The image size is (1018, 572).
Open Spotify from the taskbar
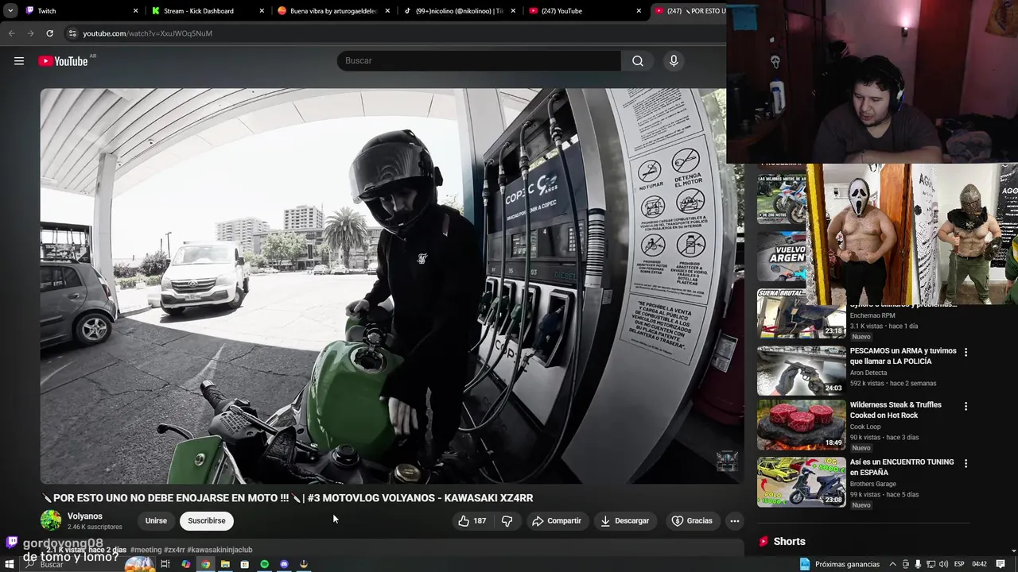pyautogui.click(x=265, y=564)
